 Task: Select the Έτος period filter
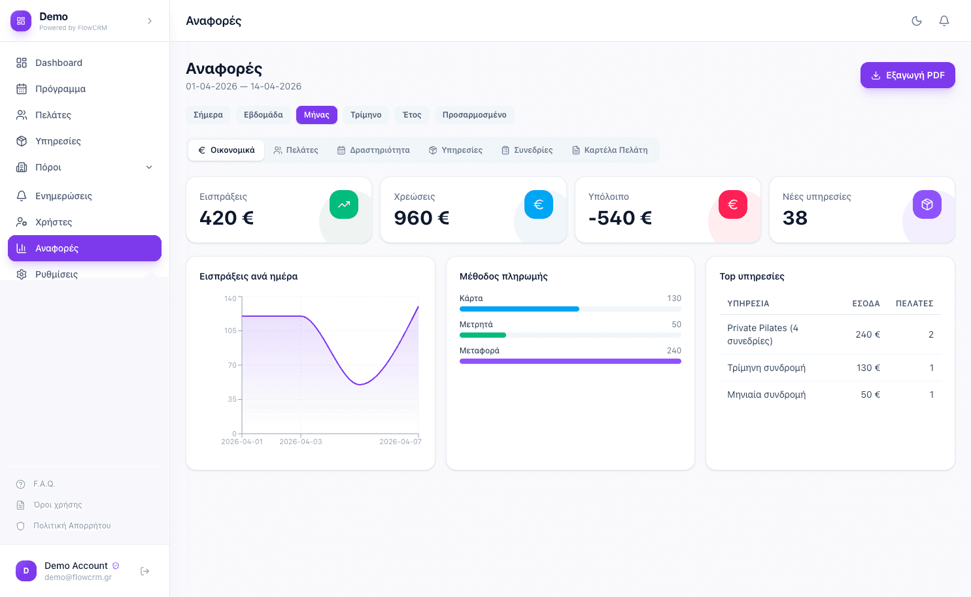412,115
